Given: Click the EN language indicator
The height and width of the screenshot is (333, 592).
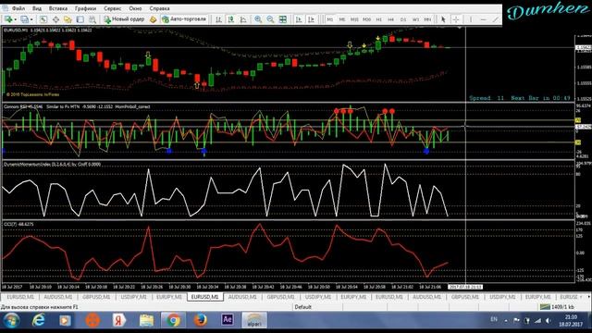Looking at the screenshot, I should click(493, 319).
